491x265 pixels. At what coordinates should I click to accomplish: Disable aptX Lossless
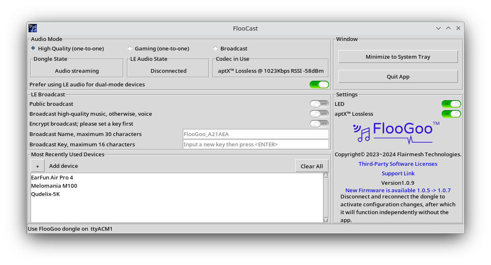coord(451,114)
